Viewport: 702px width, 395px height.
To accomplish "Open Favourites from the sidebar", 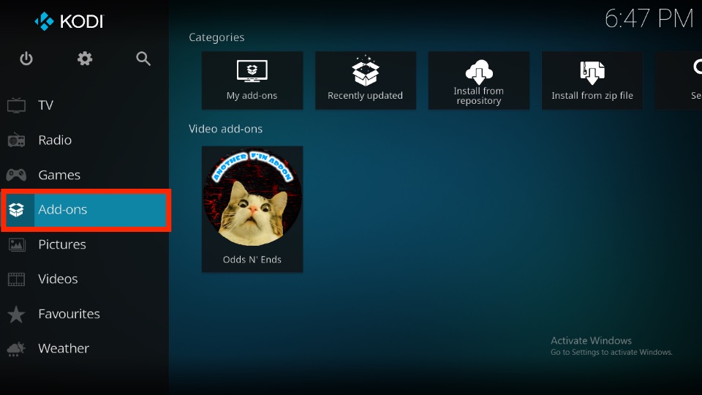I will point(85,314).
